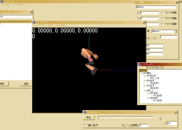
Task: Open the ファイル(F) menu
Action: pyautogui.click(x=5, y=5)
